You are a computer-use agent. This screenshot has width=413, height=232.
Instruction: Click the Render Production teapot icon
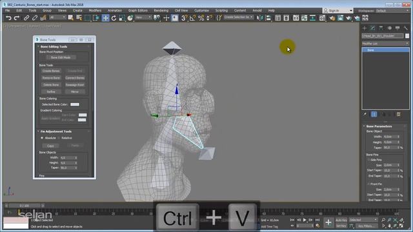coord(348,18)
